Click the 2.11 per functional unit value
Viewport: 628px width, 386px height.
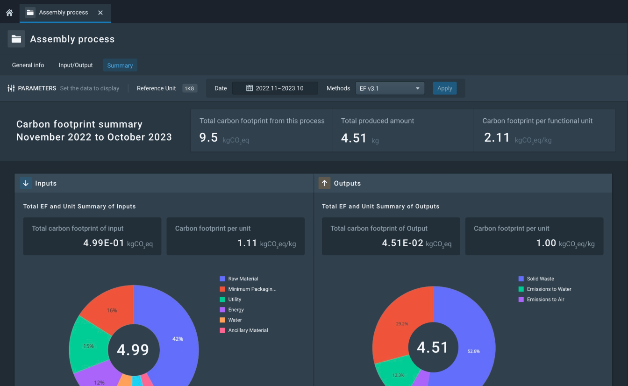coord(496,137)
